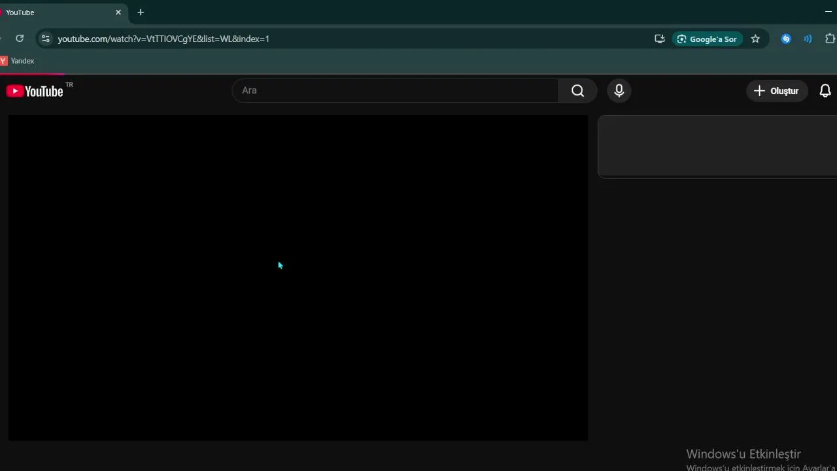Open the Yandex bookmark
Viewport: 837px width, 471px height.
(x=18, y=61)
